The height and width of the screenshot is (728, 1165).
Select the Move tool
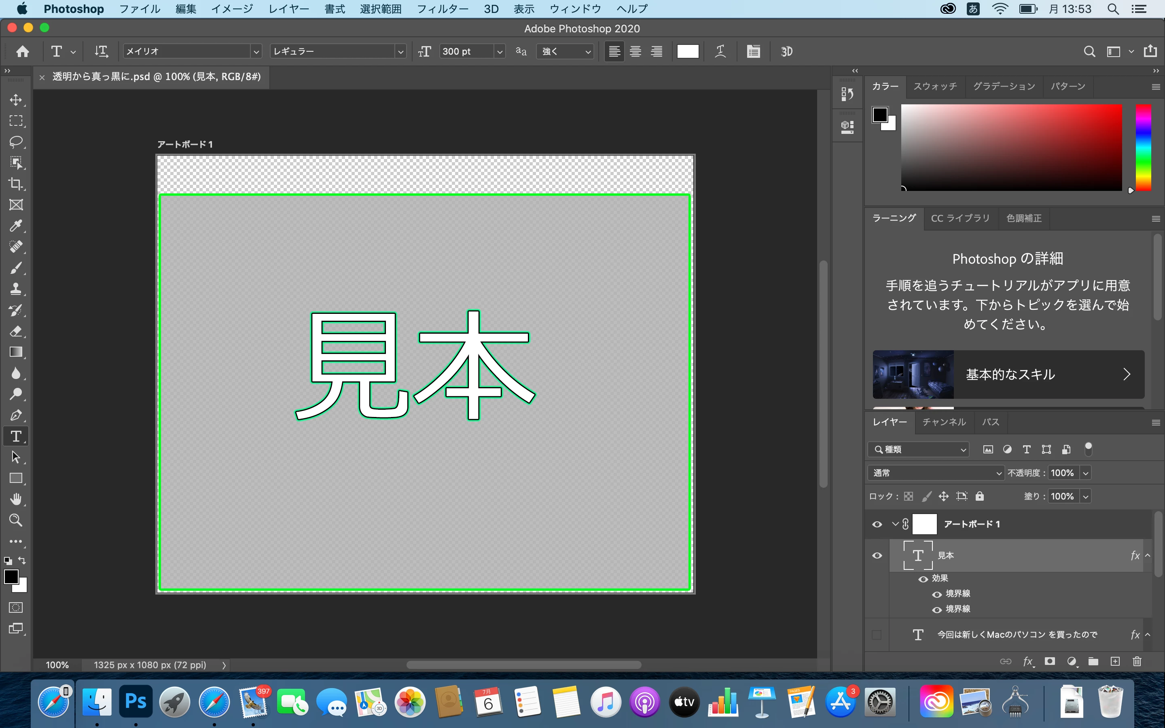16,99
